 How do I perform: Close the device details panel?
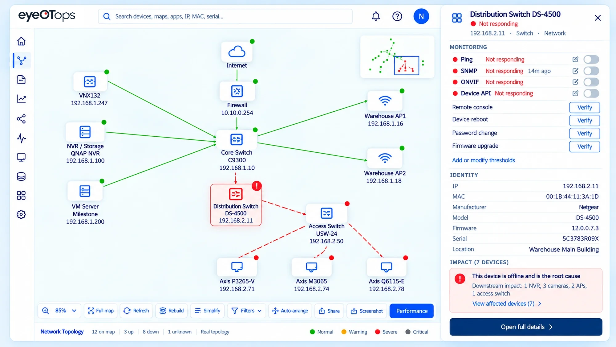tap(598, 18)
